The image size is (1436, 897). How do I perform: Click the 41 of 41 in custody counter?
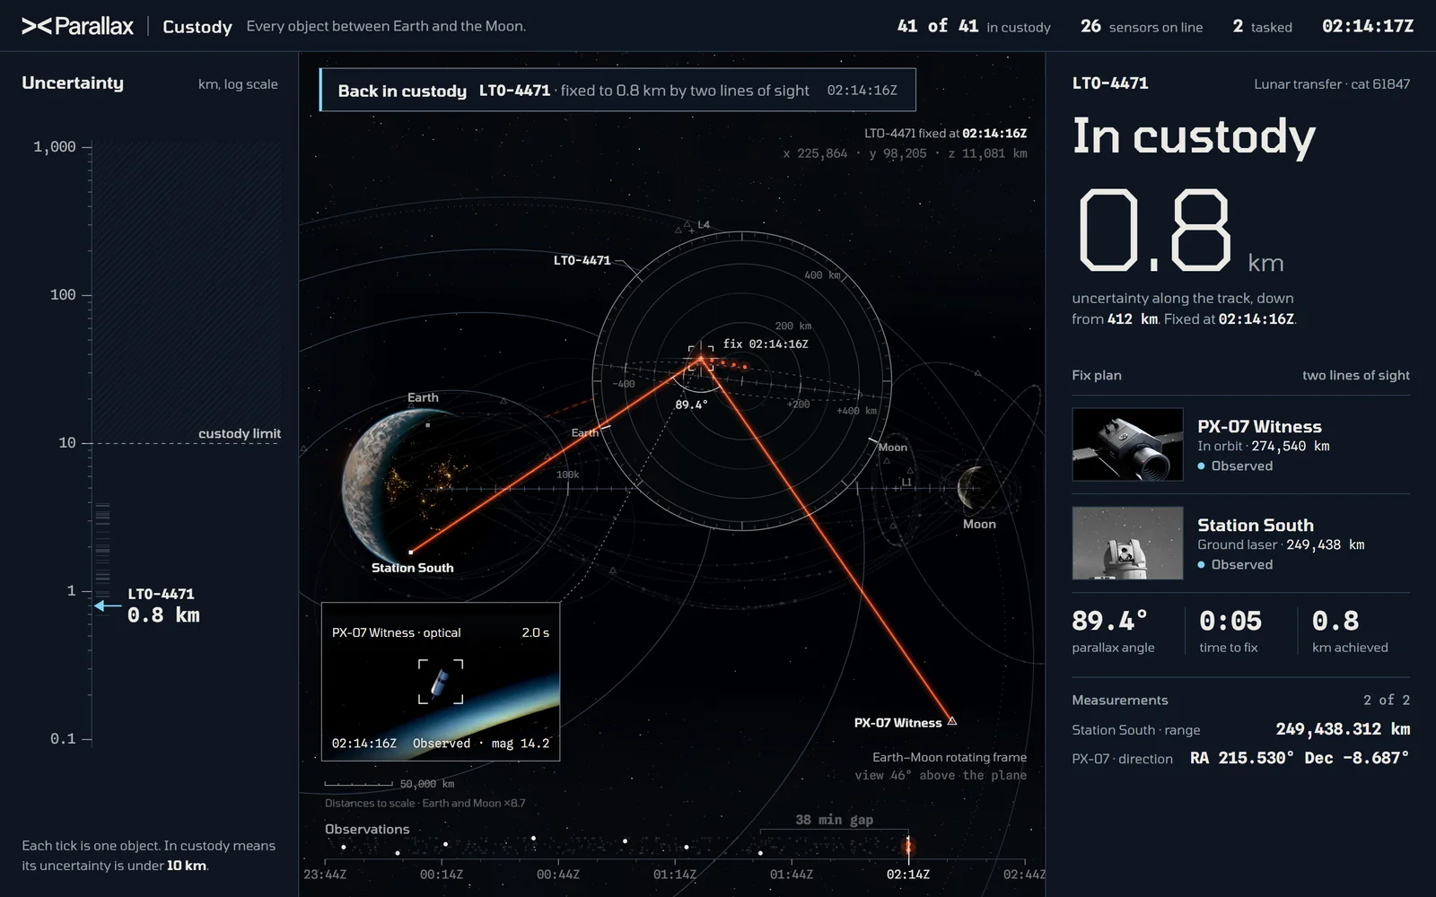974,27
